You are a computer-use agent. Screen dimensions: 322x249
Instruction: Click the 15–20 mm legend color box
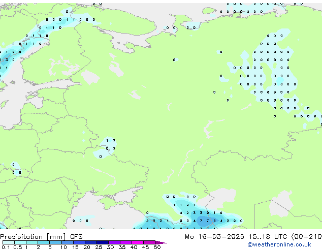79,242
